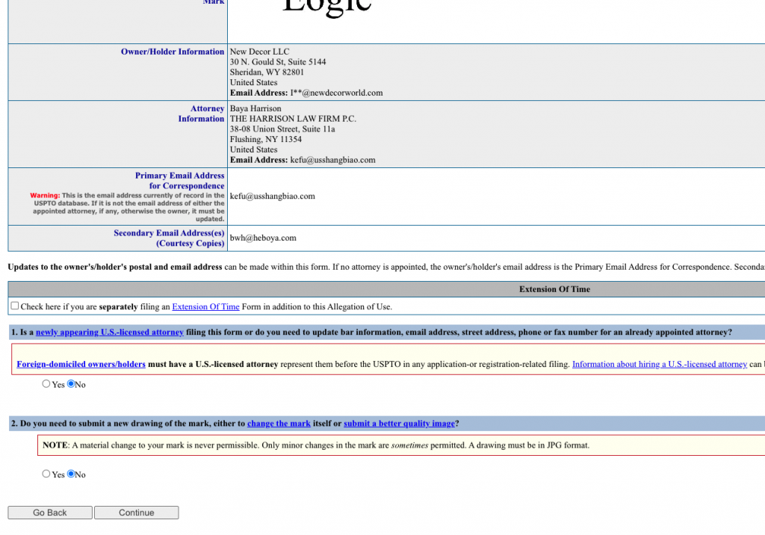765x535 pixels.
Task: Click THE HARRISON LAW FIRM P.C. text
Action: (293, 119)
